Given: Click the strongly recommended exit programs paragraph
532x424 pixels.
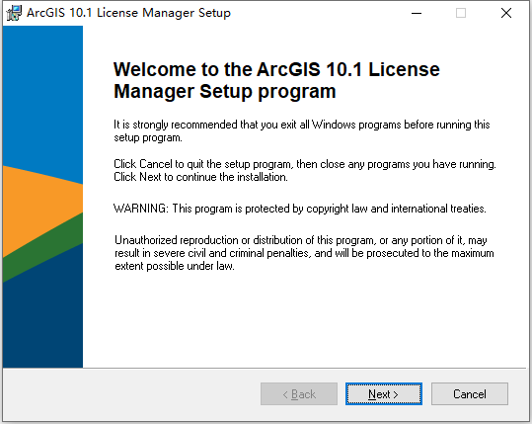Looking at the screenshot, I should click(x=302, y=131).
